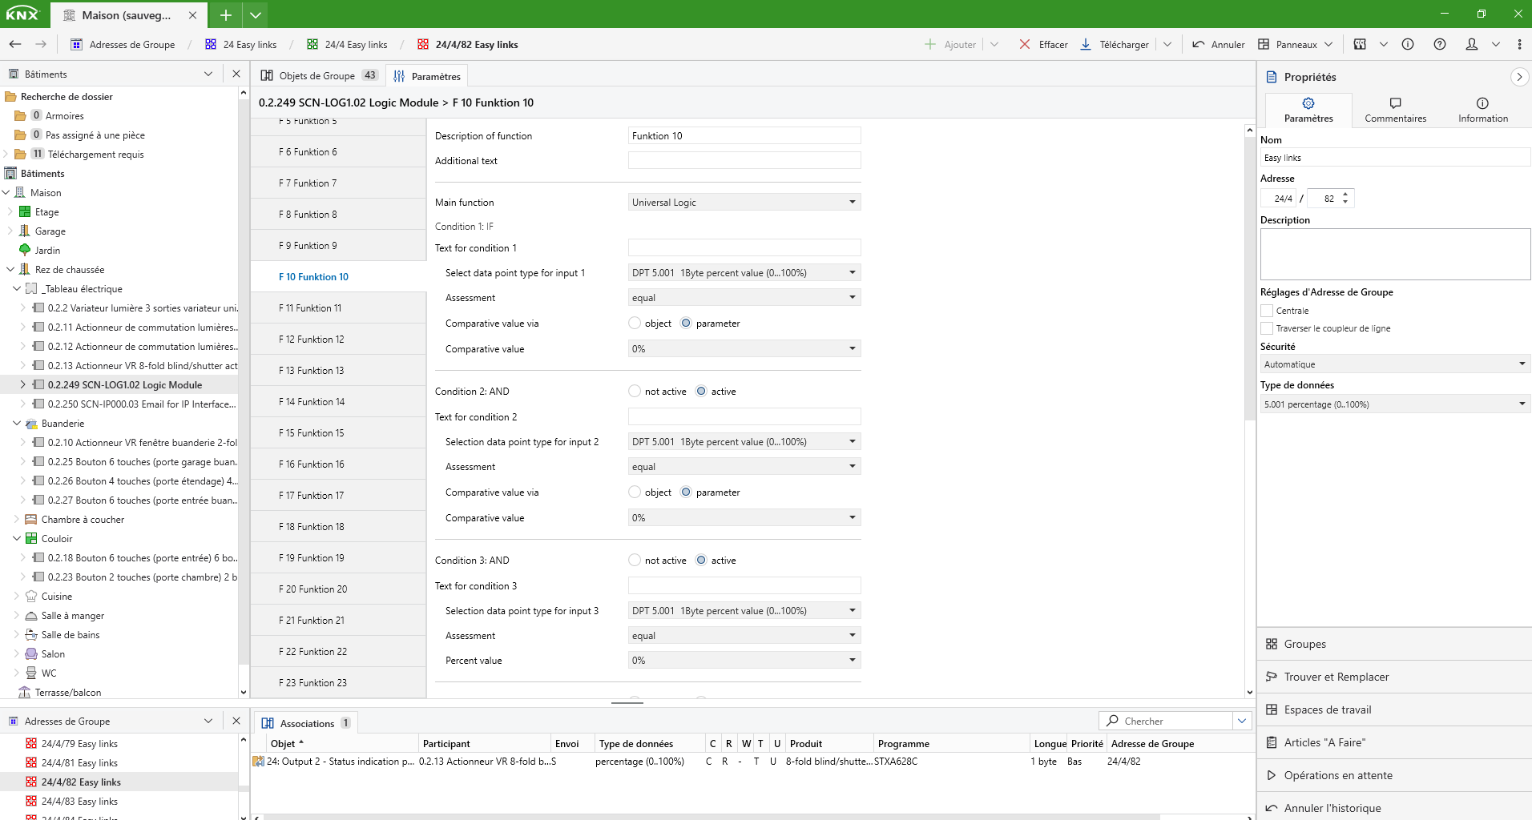Click Espaces de travail icon
1532x820 pixels.
point(1272,709)
